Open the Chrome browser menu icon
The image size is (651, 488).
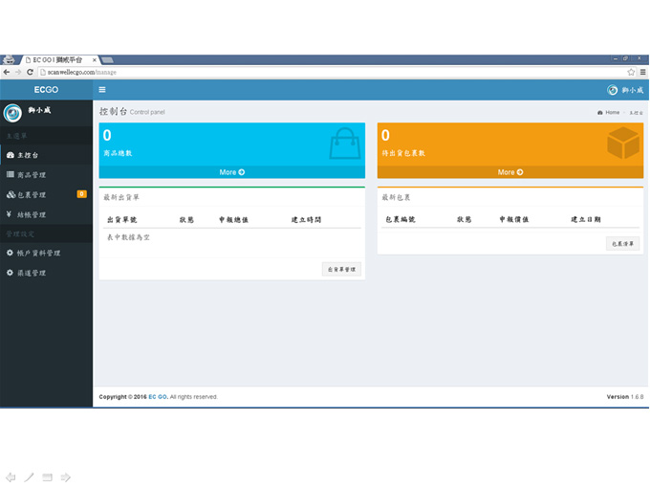[642, 72]
